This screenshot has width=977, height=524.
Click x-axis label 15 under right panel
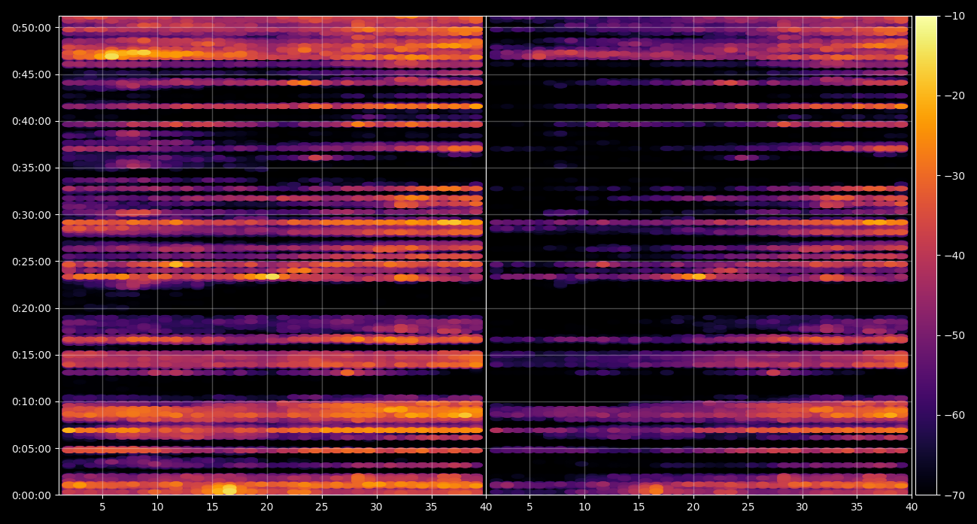point(639,507)
